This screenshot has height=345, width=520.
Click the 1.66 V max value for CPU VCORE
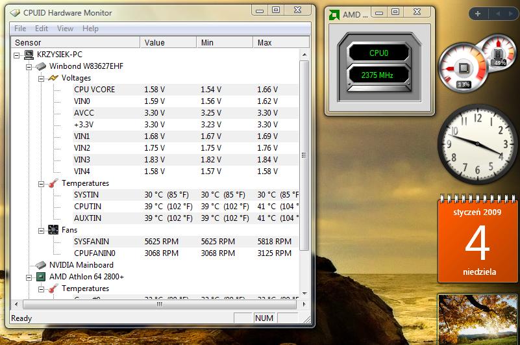pos(267,90)
